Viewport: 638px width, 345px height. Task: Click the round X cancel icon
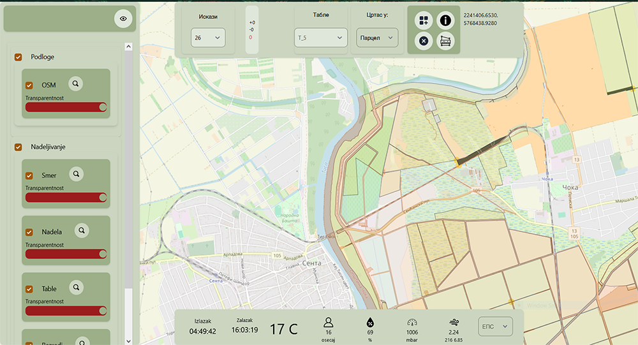(x=424, y=41)
